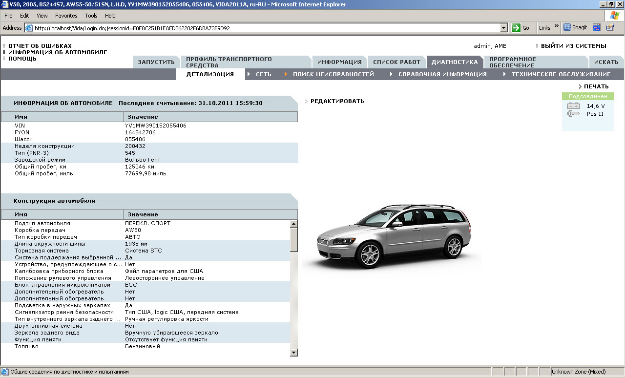This screenshot has width=625, height=378.
Task: Click the green Go arrow icon
Action: pos(516,28)
